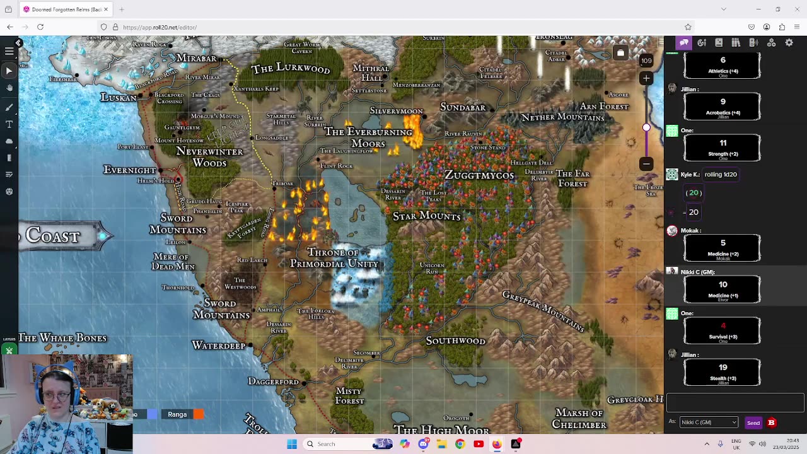Open the browser extensions icon
The width and height of the screenshot is (807, 454).
coord(782,27)
